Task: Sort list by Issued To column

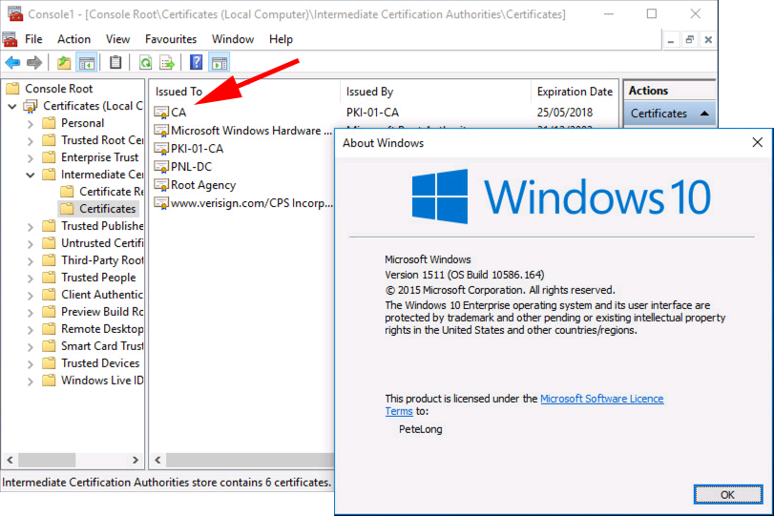Action: [x=245, y=92]
